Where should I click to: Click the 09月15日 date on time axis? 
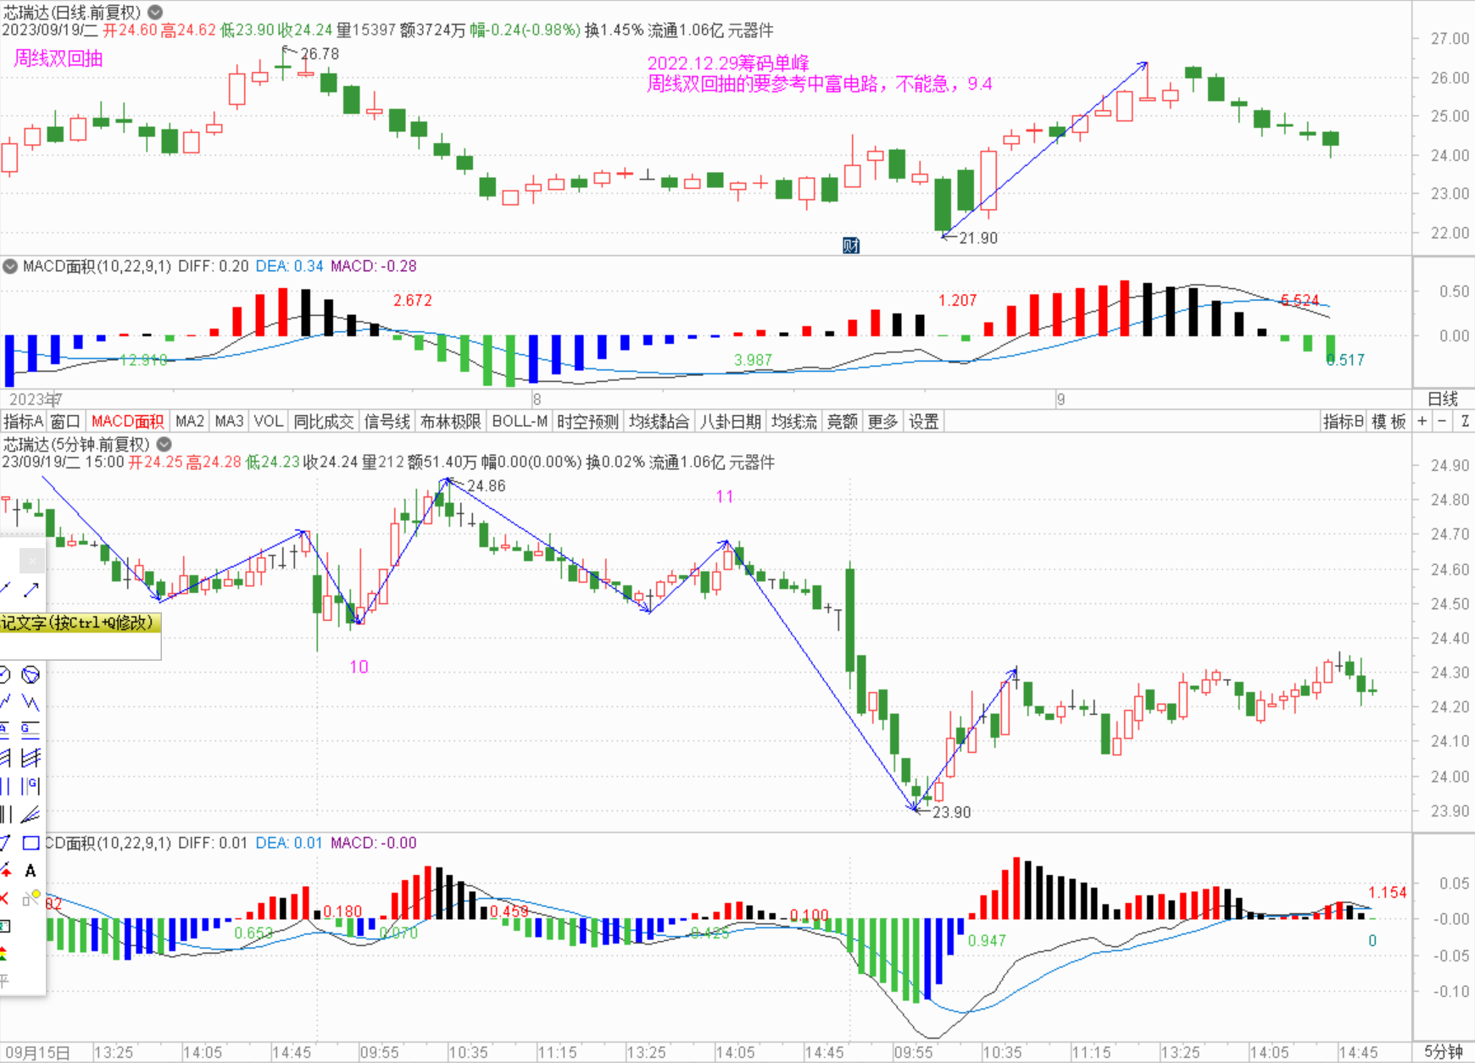pyautogui.click(x=37, y=1053)
